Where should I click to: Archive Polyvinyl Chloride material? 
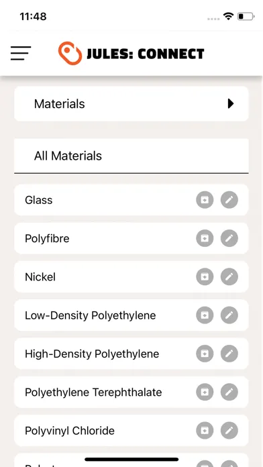pos(205,430)
